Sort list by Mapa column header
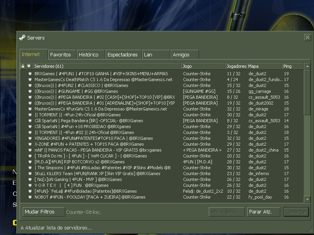This screenshot has width=314, height=235. click(x=264, y=66)
